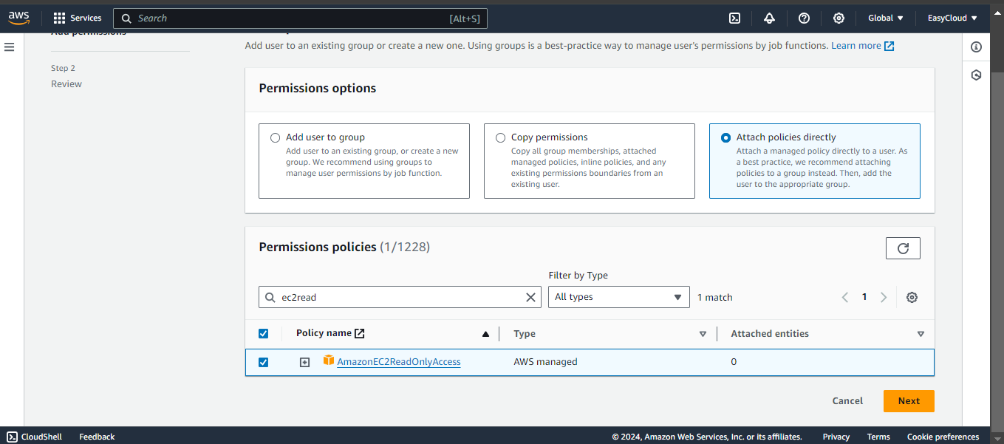
Task: Open the Learn more link
Action: (x=856, y=46)
